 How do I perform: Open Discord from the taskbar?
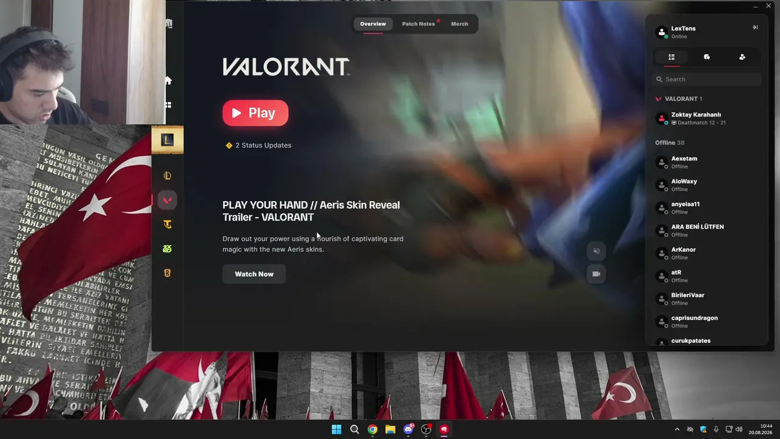408,429
